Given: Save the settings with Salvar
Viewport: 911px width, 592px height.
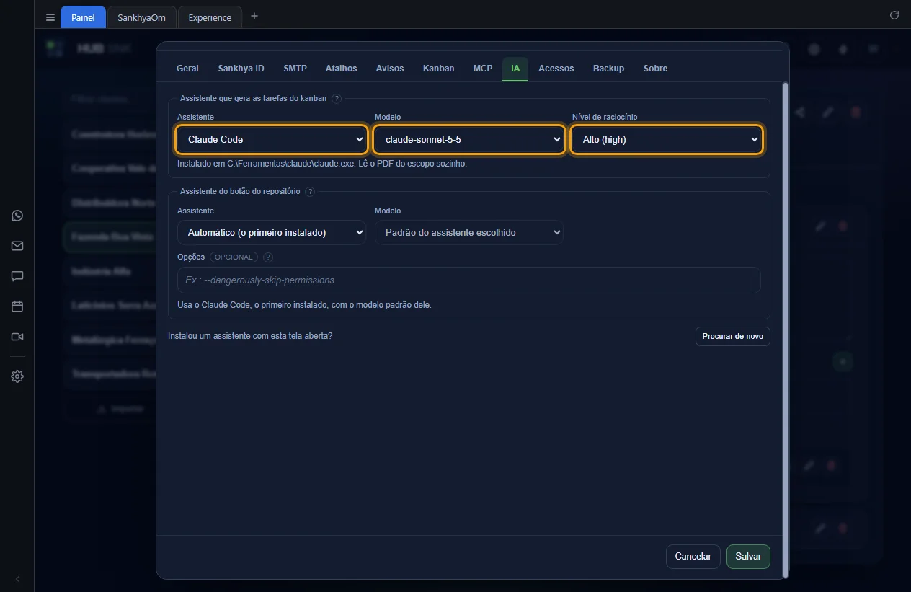Looking at the screenshot, I should (x=748, y=557).
